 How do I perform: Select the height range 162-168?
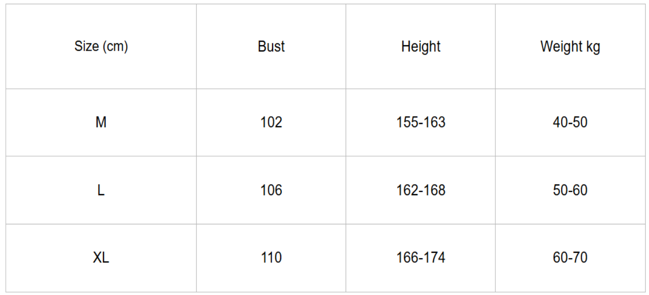tap(421, 190)
